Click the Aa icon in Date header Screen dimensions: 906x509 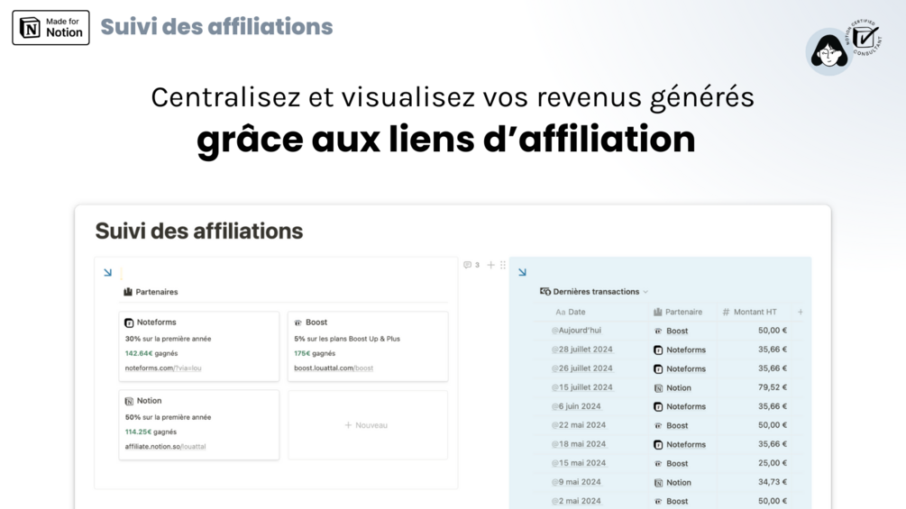[x=560, y=313]
